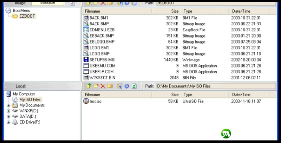Viewport: 281px width, 143px height.
Task: Select the EBBACK.BMP file name
Action: (x=102, y=36)
